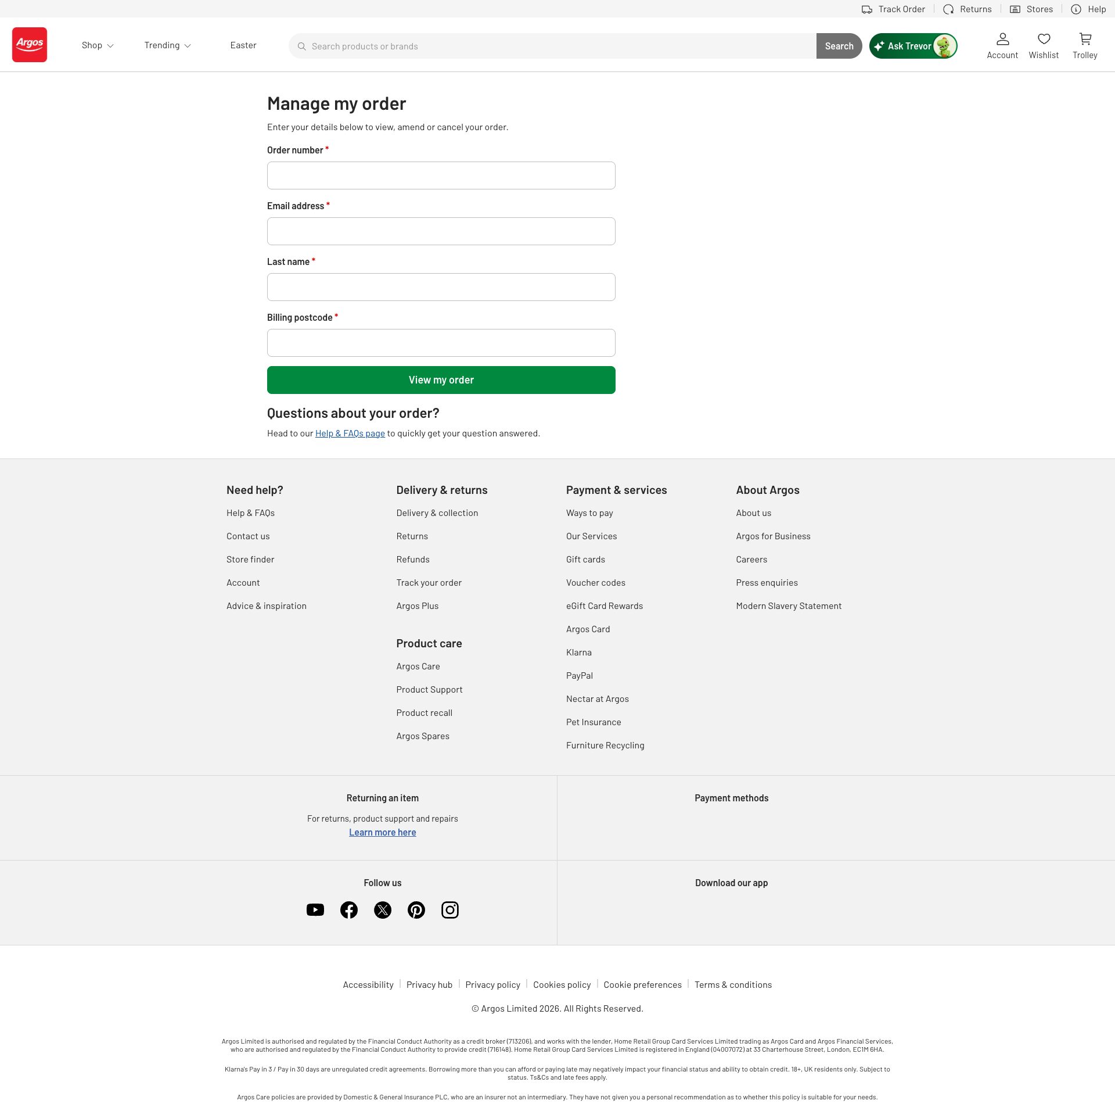Click Learn more here for returns
The width and height of the screenshot is (1115, 1118).
click(x=382, y=832)
